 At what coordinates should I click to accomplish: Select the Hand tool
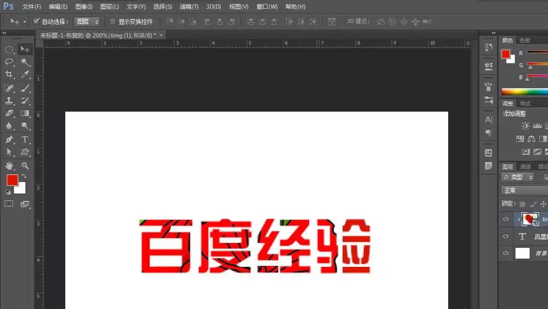click(9, 166)
